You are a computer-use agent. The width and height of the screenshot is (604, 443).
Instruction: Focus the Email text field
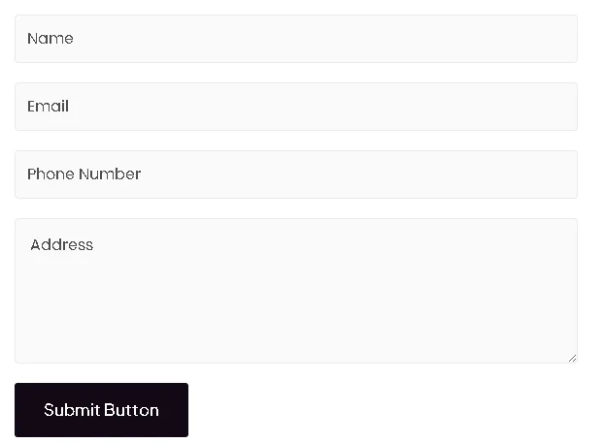click(296, 107)
